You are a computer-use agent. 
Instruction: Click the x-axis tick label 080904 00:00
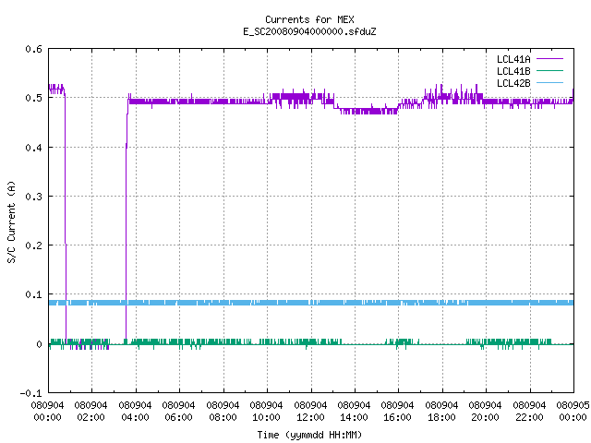coord(47,412)
